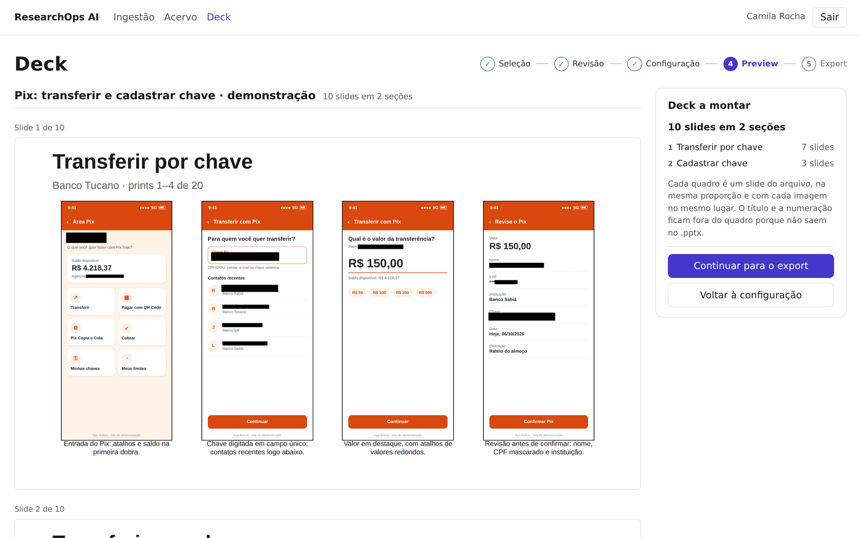This screenshot has height=538, width=861.
Task: Click the Pagar com QR Code icon
Action: pyautogui.click(x=127, y=298)
